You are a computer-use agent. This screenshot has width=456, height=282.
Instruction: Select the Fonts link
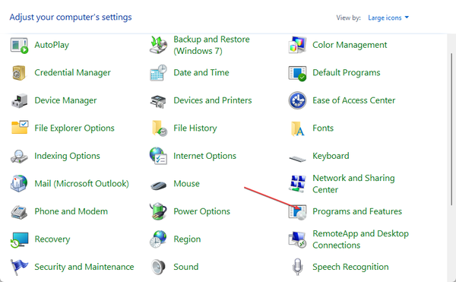323,128
